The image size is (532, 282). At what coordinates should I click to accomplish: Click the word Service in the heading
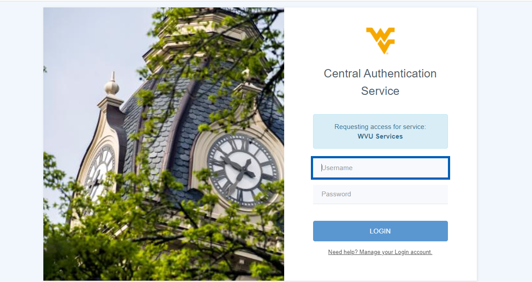380,91
